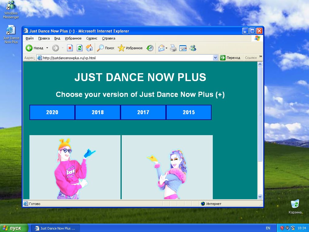Viewport: 309px width, 232px height.
Task: Select the Recycle Bin (Корзина) icon
Action: coord(295,206)
